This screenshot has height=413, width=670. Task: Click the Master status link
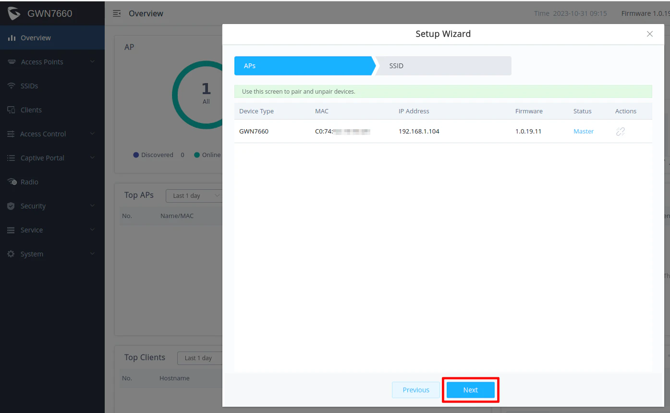[x=584, y=131]
